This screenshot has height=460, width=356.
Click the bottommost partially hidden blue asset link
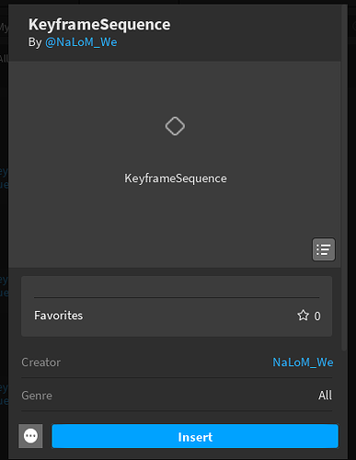[4, 395]
